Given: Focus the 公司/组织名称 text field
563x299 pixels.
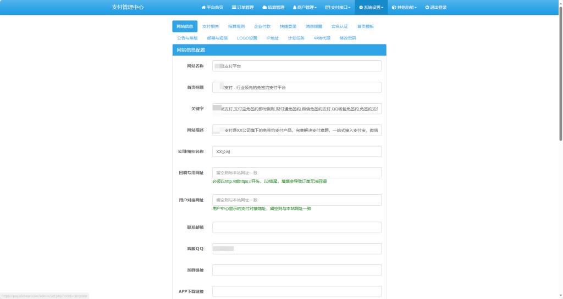Looking at the screenshot, I should pyautogui.click(x=297, y=151).
